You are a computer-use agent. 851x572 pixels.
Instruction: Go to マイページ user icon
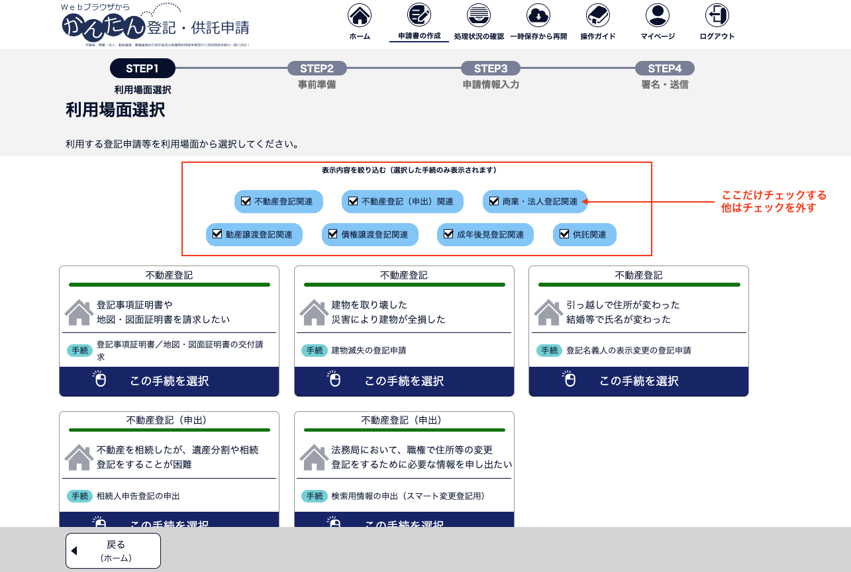(x=657, y=15)
